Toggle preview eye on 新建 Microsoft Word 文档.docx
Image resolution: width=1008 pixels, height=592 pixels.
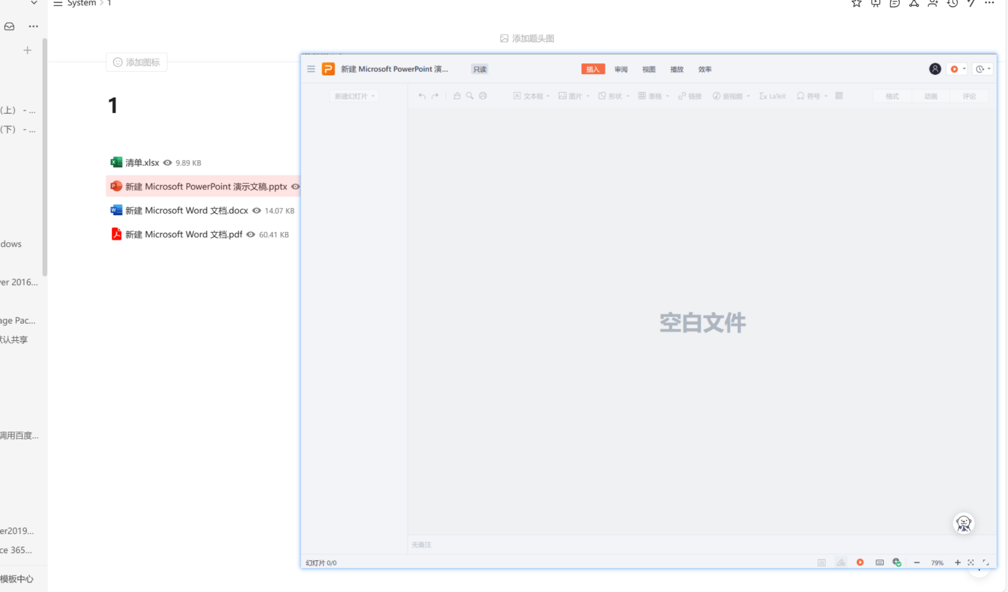pyautogui.click(x=256, y=210)
